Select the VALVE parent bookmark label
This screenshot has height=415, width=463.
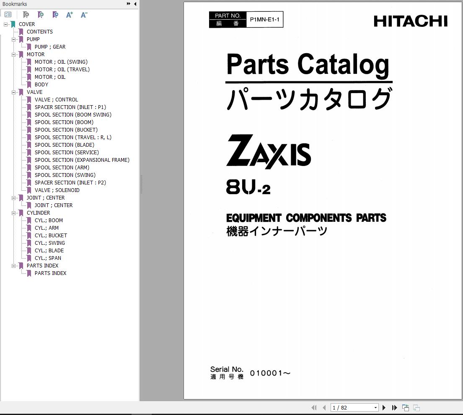[34, 92]
